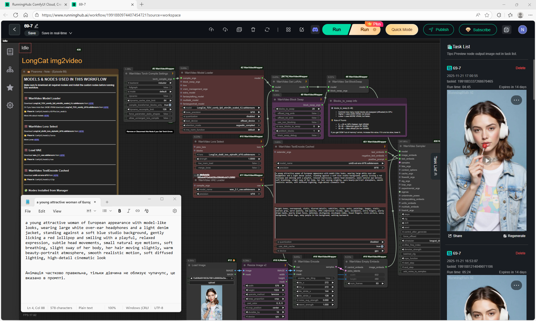Click the cloud upload icon in toolbar
536x321 pixels.
pyautogui.click(x=211, y=30)
